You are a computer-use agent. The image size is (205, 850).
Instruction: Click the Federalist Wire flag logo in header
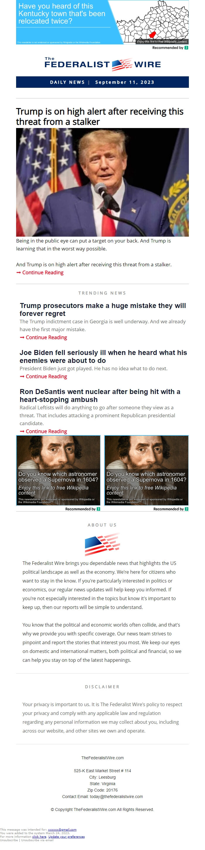tap(122, 65)
